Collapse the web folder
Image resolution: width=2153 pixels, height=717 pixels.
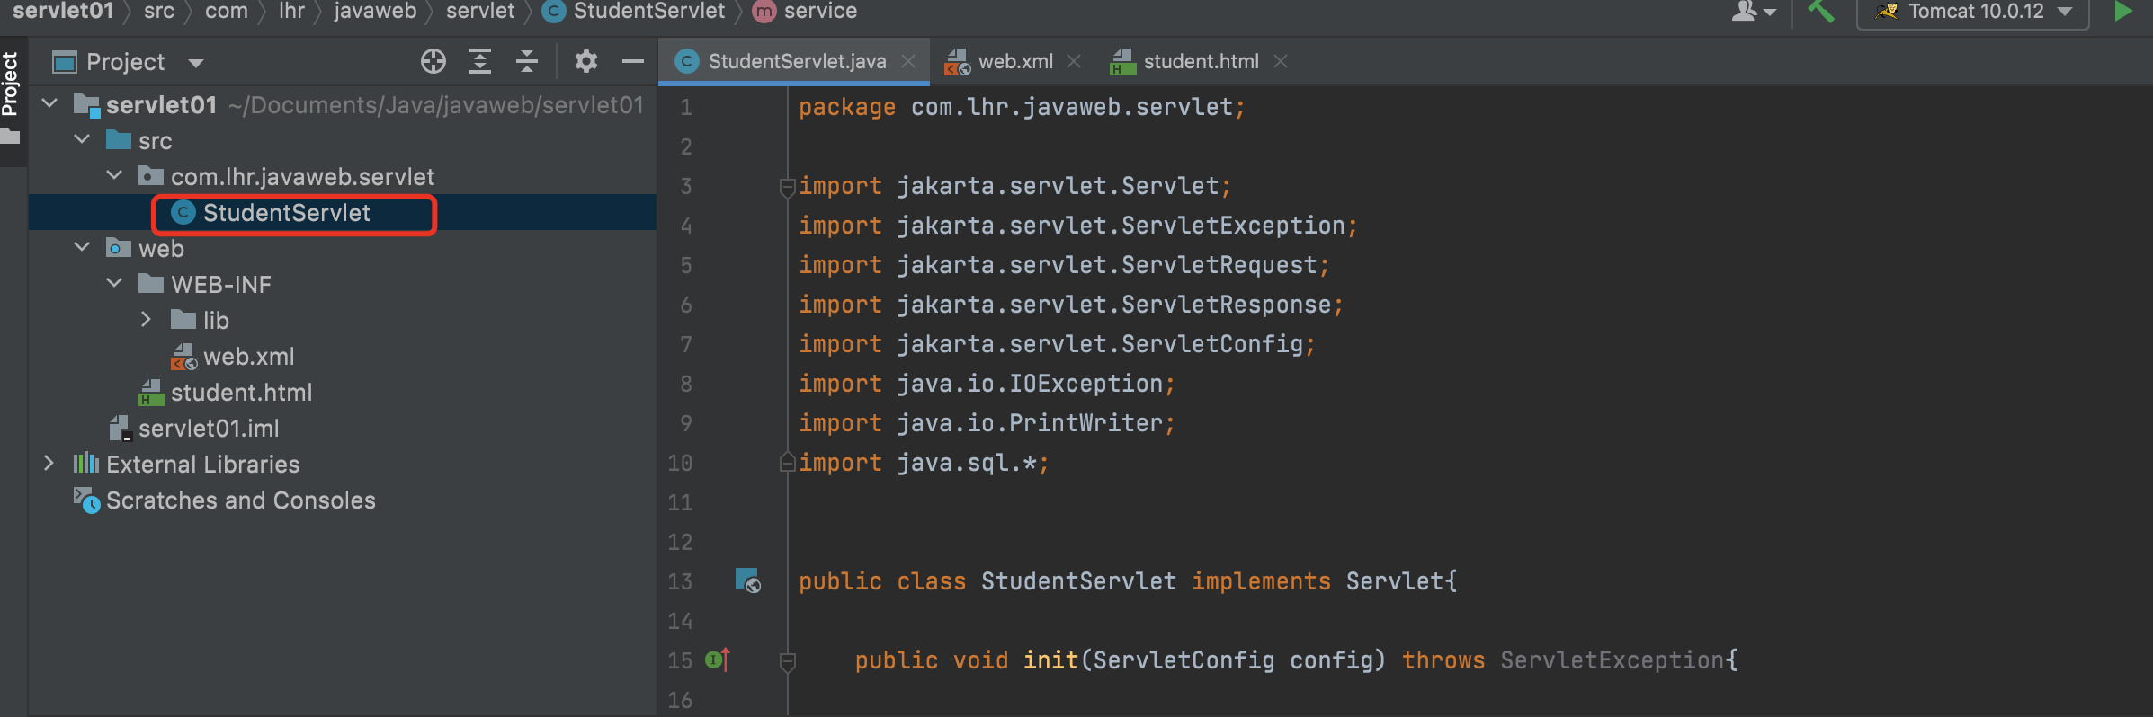point(83,248)
